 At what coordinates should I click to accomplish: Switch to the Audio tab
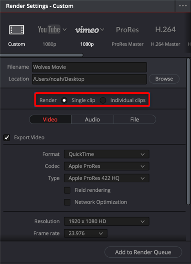[93, 120]
